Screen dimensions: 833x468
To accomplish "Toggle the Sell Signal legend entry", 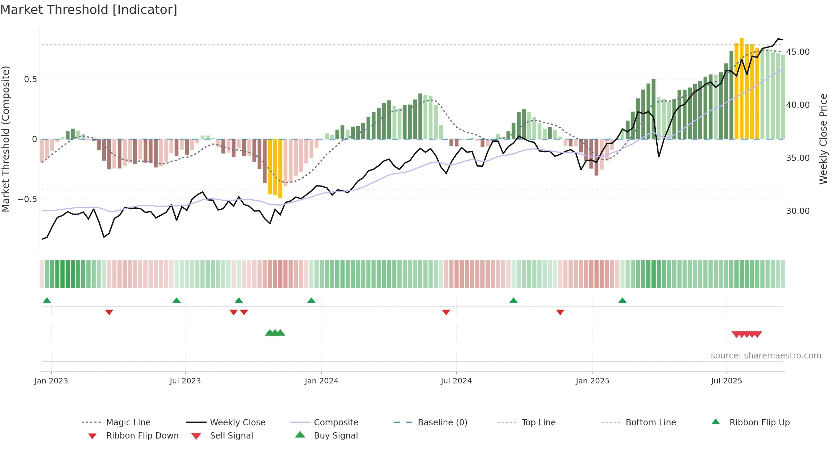I will pos(222,435).
